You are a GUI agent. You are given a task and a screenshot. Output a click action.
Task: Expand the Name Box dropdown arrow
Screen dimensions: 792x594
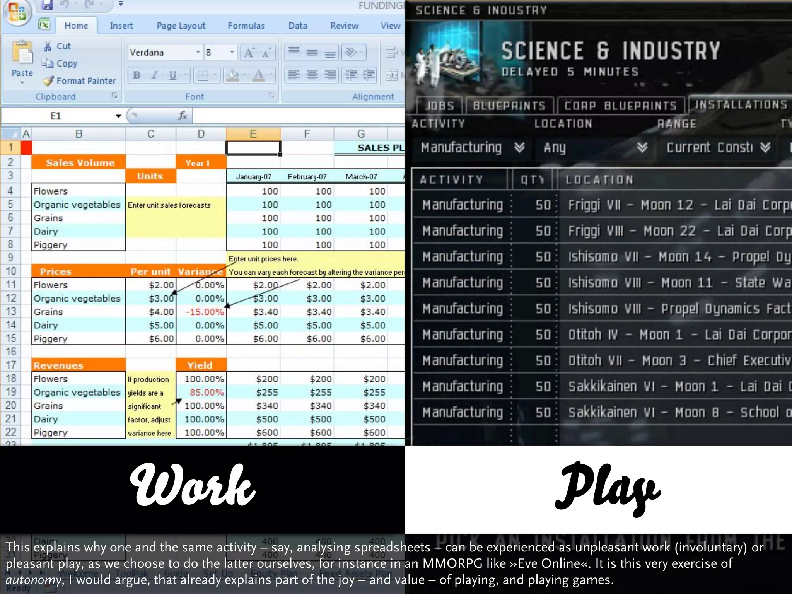tap(118, 116)
